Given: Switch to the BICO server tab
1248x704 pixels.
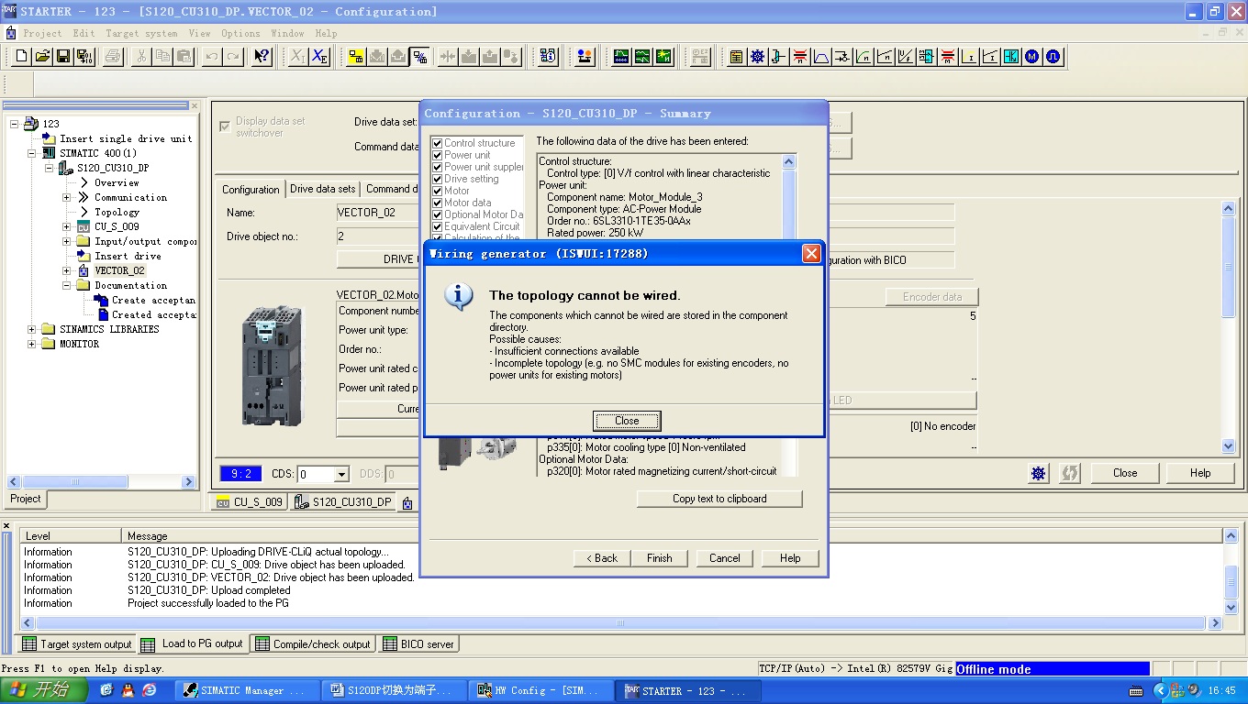Looking at the screenshot, I should coord(418,644).
